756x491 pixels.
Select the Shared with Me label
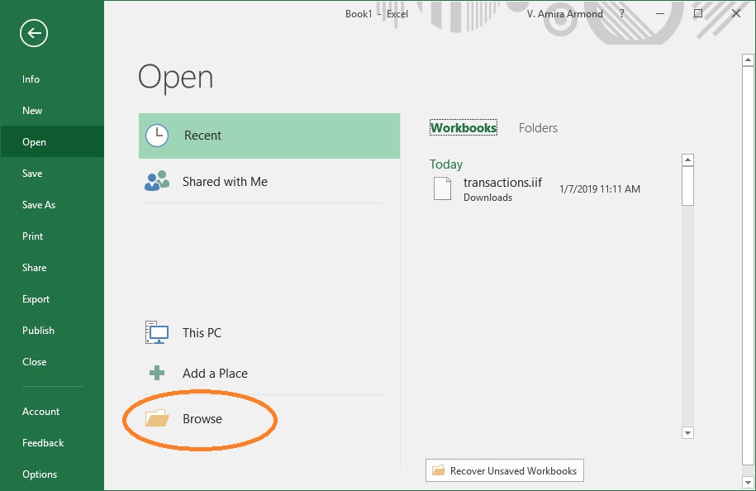point(225,181)
